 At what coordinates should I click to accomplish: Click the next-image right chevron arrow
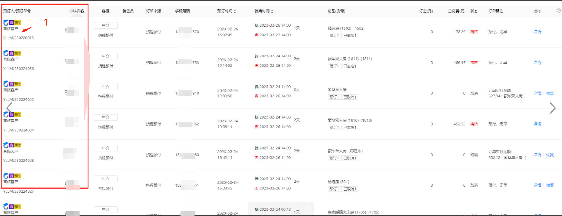pos(552,108)
